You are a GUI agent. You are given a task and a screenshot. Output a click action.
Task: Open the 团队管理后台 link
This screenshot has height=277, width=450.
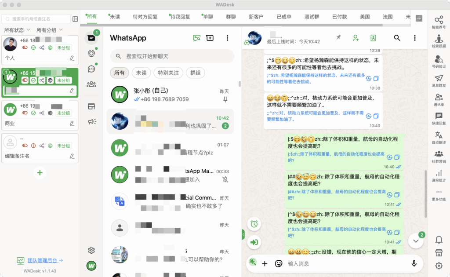[40, 260]
